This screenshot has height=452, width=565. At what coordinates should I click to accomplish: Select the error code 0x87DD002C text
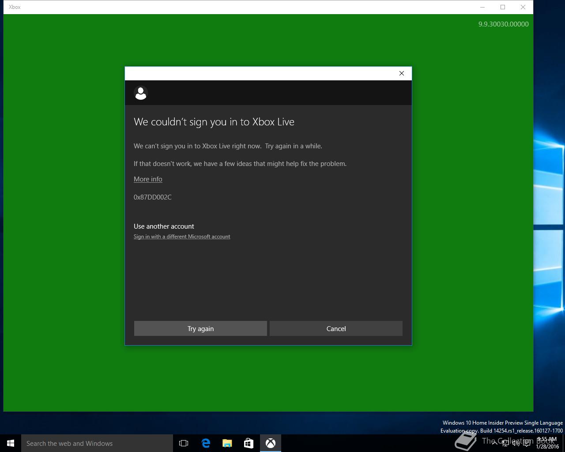tap(153, 197)
